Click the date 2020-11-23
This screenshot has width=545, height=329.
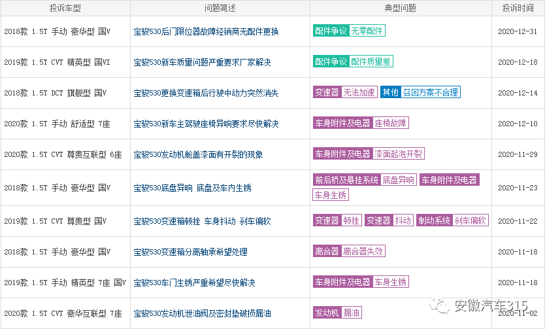click(518, 188)
